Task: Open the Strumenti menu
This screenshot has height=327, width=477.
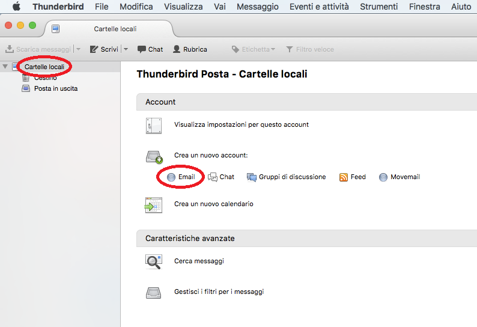Action: click(x=378, y=7)
